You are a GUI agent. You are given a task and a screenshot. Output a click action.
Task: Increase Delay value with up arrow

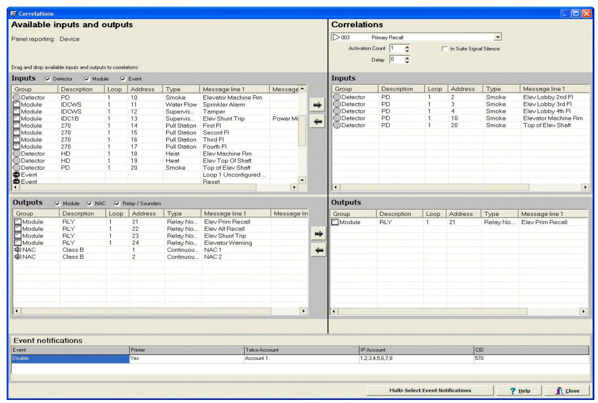click(407, 57)
